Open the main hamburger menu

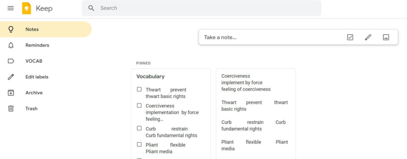click(x=11, y=8)
